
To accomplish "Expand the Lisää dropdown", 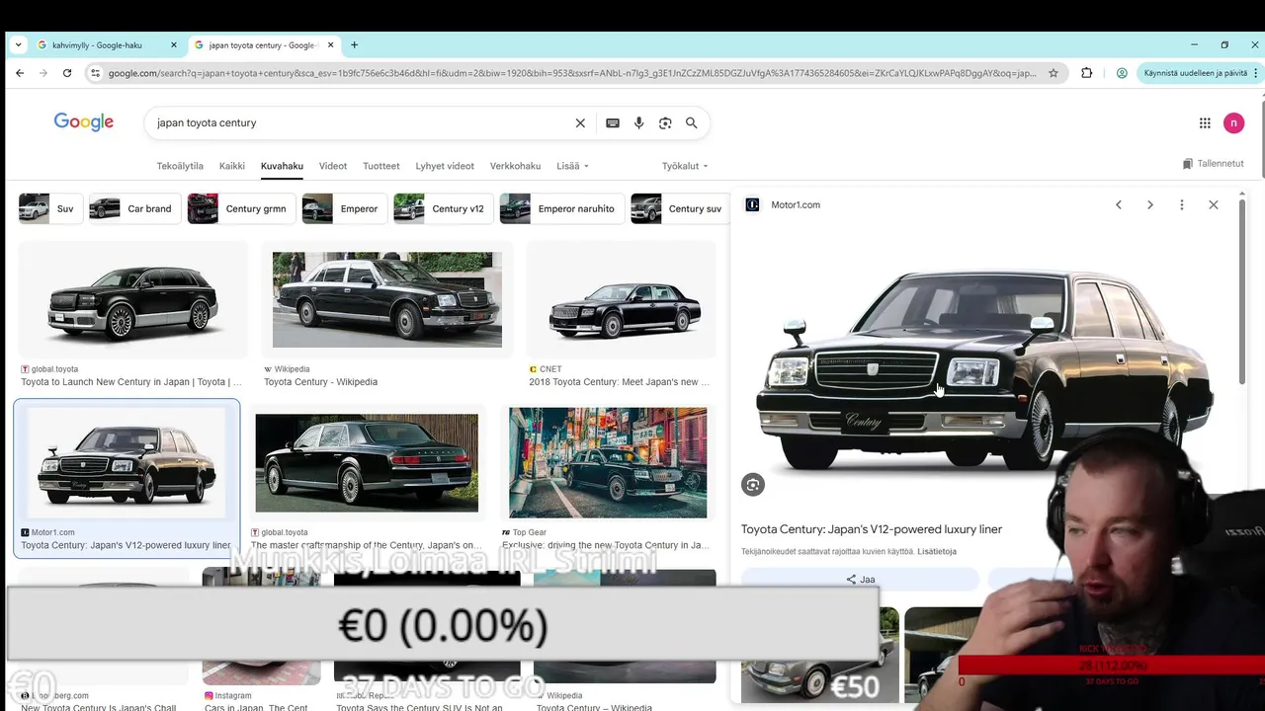I will click(572, 166).
